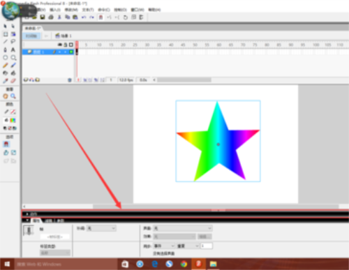Open the Sync (同步) event dropdown
The height and width of the screenshot is (270, 349).
pyautogui.click(x=164, y=246)
